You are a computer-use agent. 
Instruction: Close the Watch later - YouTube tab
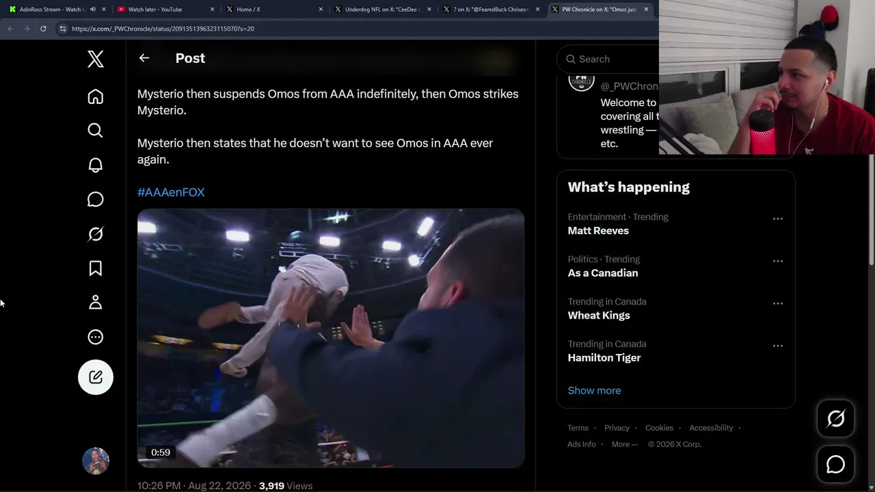pos(213,10)
